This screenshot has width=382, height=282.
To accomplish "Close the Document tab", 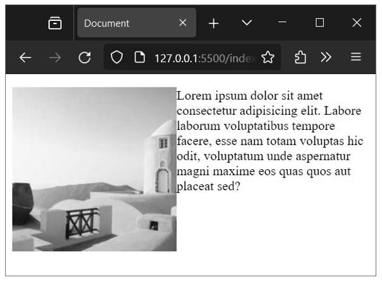I will (x=182, y=23).
